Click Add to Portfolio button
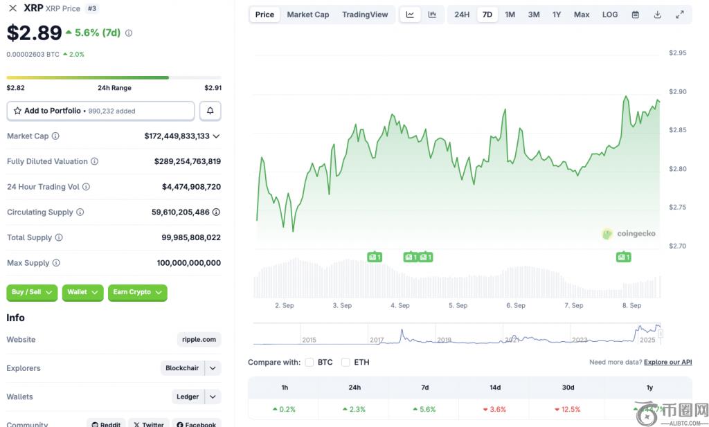Viewport: 709px width, 427px height. click(100, 111)
